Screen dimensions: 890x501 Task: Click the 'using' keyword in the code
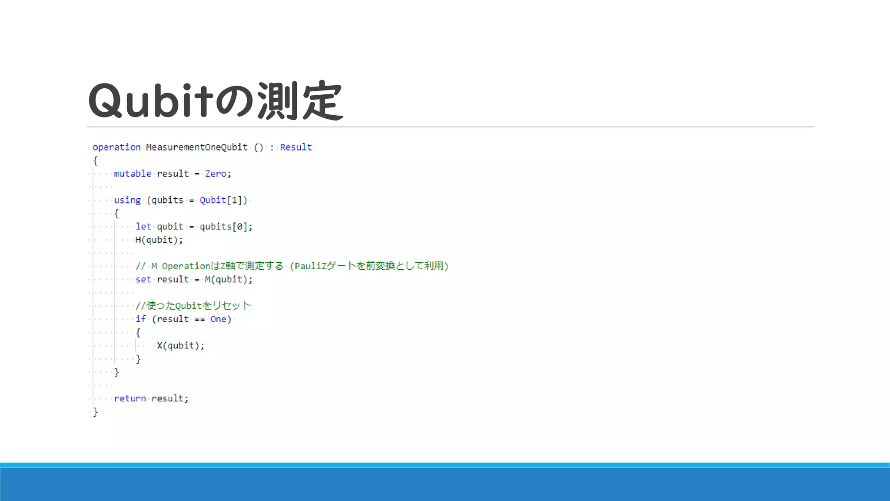[127, 200]
